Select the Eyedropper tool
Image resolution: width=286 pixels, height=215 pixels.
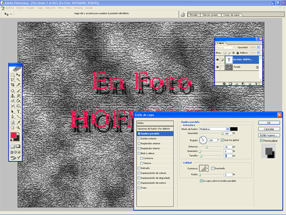point(18,122)
